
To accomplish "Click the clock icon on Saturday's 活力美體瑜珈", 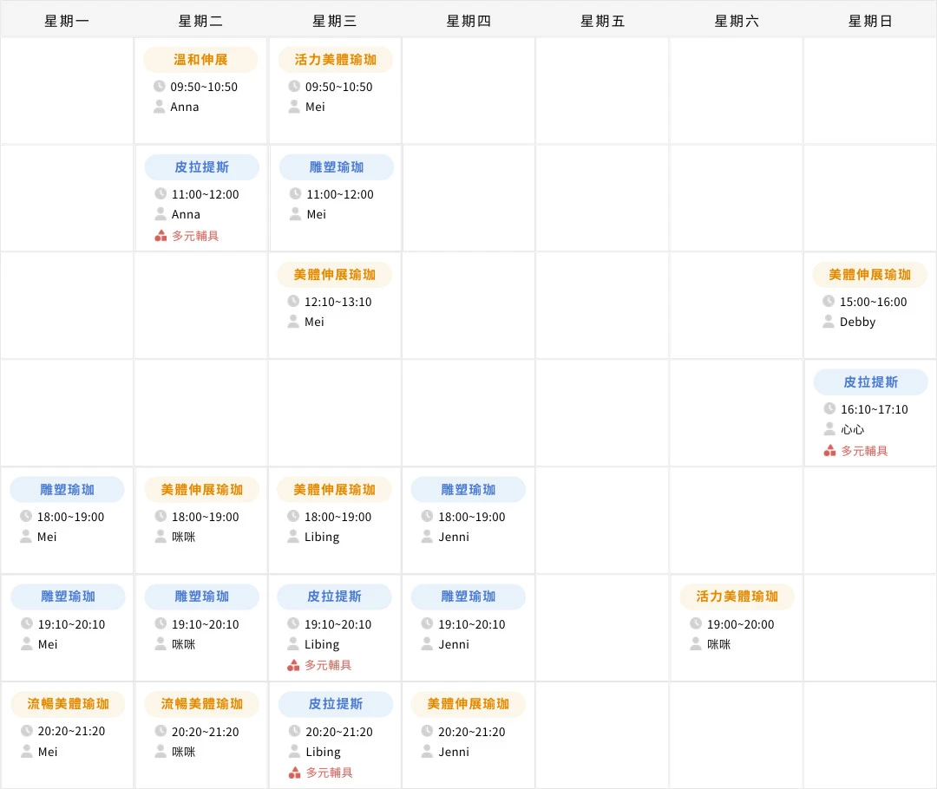I will (696, 623).
